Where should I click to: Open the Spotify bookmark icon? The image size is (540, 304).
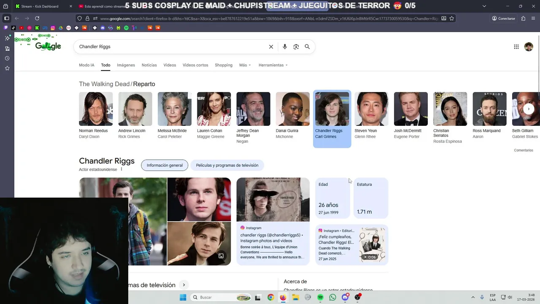(x=126, y=28)
